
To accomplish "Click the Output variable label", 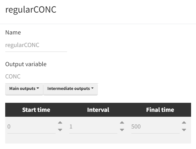I will 26,64.
